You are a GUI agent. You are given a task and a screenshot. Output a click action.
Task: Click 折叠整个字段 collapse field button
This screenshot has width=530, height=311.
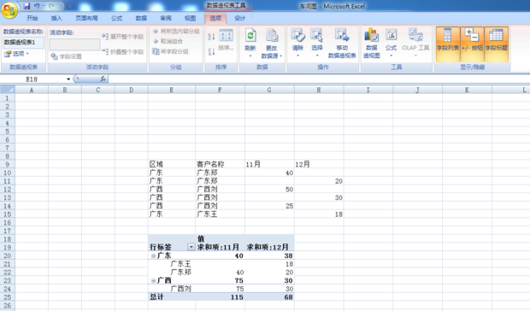[123, 51]
